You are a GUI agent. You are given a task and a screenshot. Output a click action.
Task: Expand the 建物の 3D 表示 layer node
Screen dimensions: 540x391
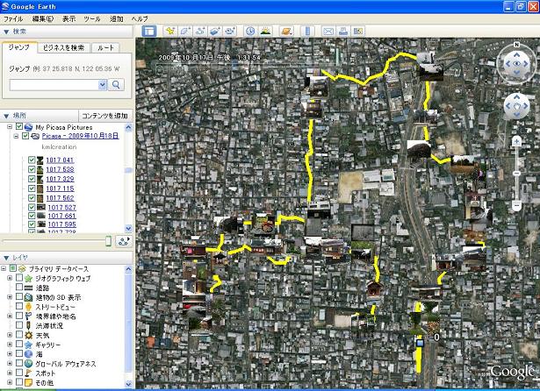10,297
